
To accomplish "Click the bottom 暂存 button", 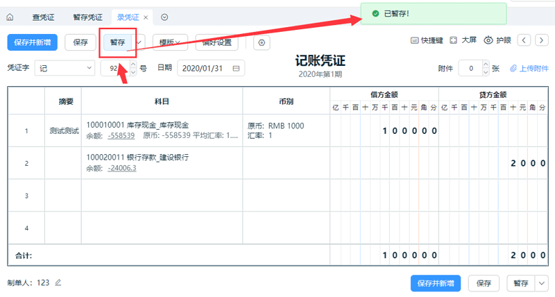I will (521, 283).
